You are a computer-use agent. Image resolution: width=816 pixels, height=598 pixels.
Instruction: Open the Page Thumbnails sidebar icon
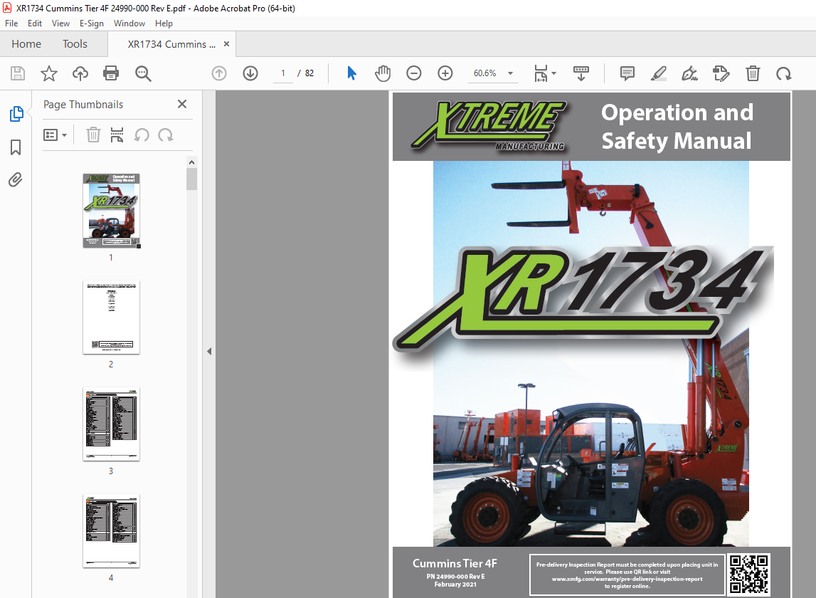click(x=16, y=114)
